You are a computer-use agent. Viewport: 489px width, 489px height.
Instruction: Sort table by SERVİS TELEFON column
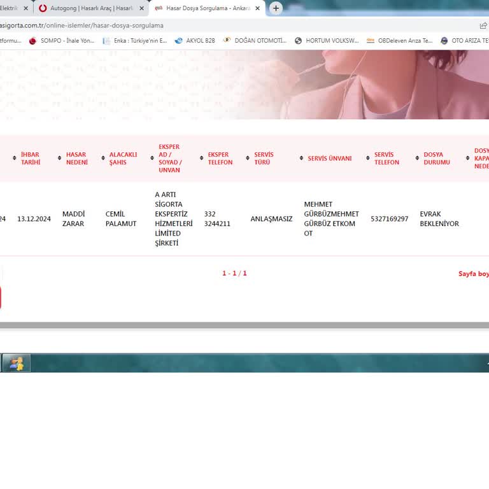click(386, 159)
